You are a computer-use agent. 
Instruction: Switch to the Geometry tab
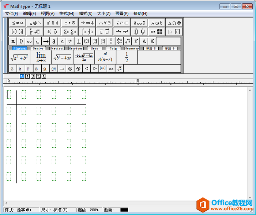[132, 48]
